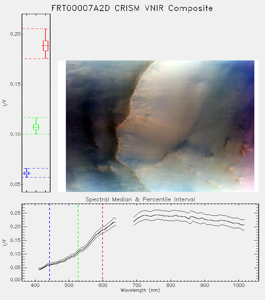Screen dimensions: 265x300
Task: Click the blue box plot marker
Action: (x=26, y=173)
